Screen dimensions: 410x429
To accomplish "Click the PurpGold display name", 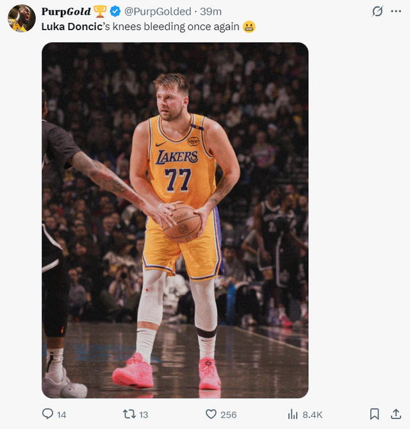I will [x=66, y=12].
